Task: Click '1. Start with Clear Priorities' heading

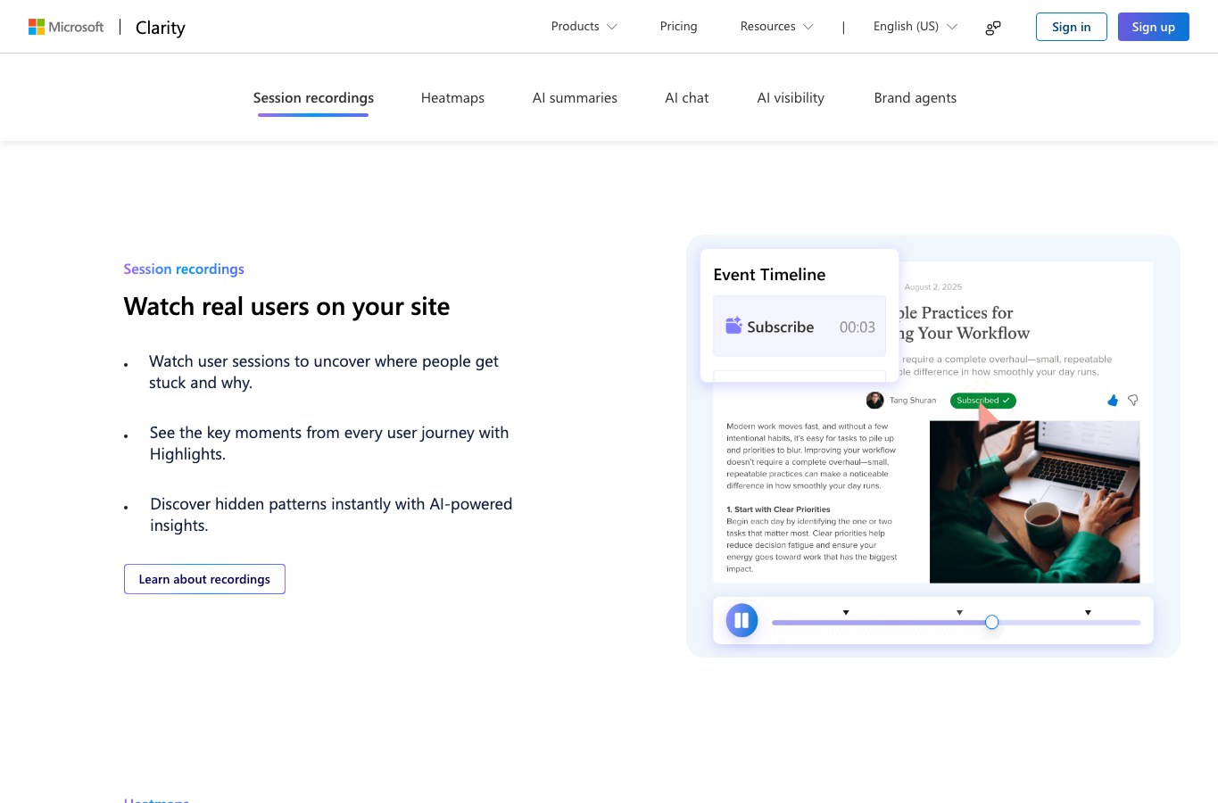Action: coord(778,509)
